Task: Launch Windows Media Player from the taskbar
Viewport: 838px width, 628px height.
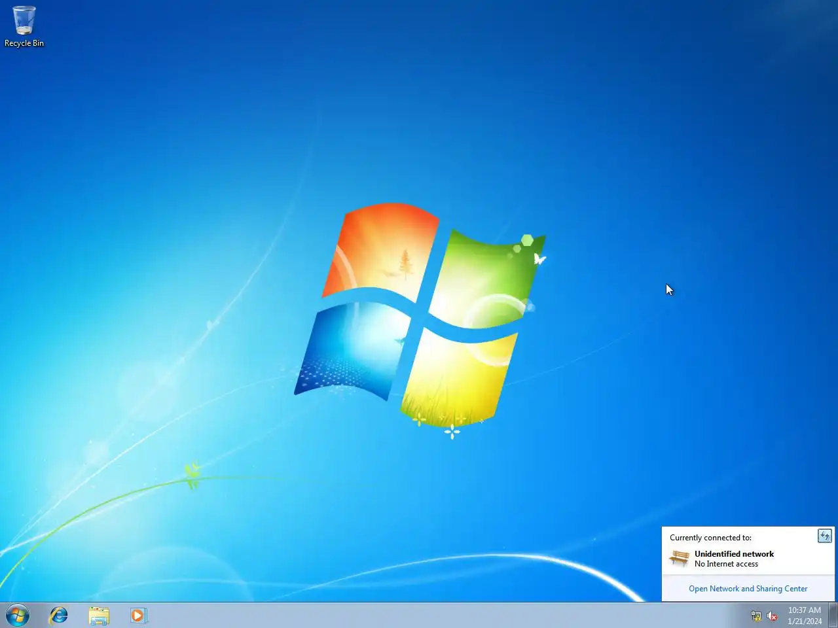Action: coord(138,616)
